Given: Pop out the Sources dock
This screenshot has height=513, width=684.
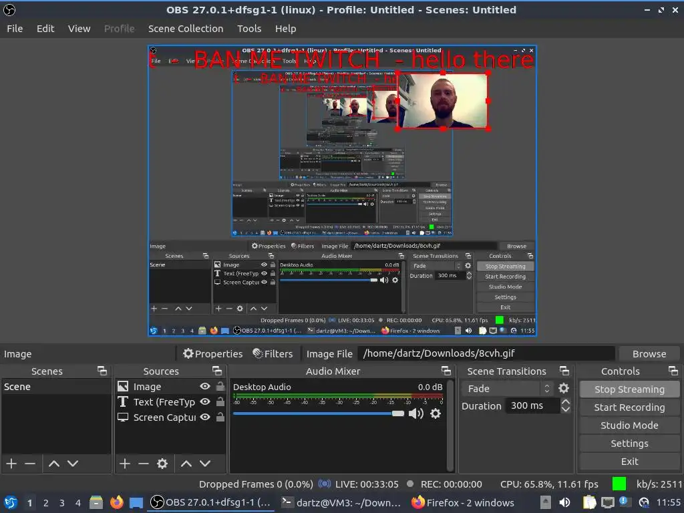Looking at the screenshot, I should [217, 371].
